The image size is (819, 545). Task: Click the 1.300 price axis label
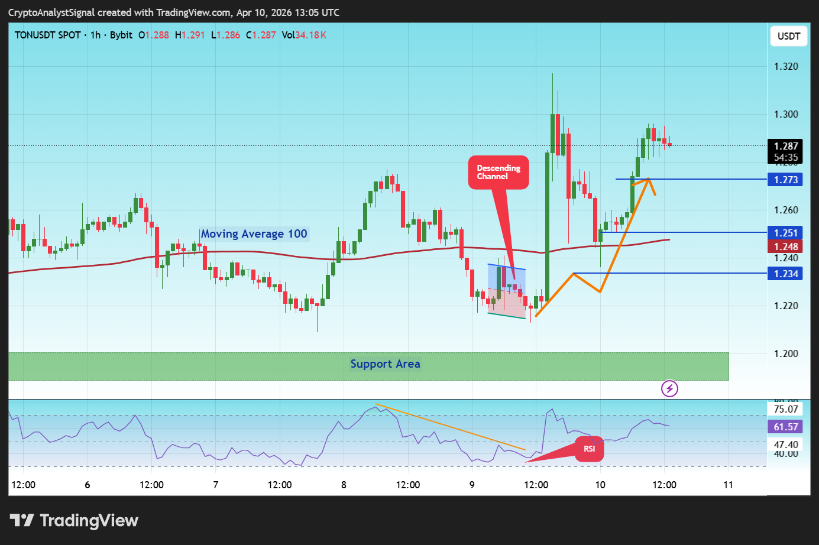786,114
